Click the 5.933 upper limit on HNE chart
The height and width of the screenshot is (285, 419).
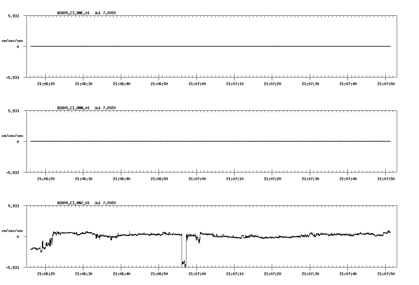(x=14, y=16)
